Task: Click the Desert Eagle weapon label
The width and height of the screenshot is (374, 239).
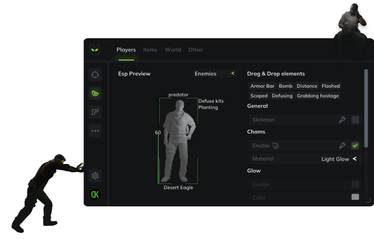Action: point(179,188)
